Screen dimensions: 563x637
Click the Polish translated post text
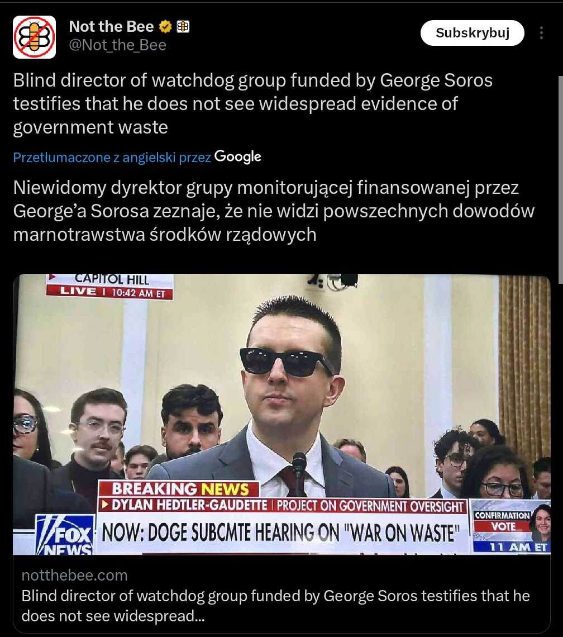274,211
